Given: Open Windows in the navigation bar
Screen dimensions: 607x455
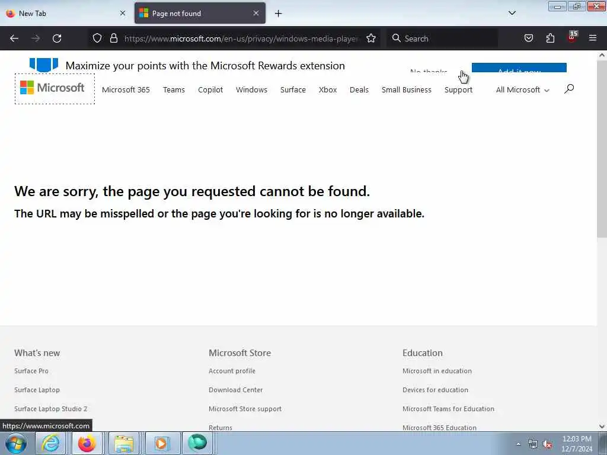Looking at the screenshot, I should [x=251, y=90].
